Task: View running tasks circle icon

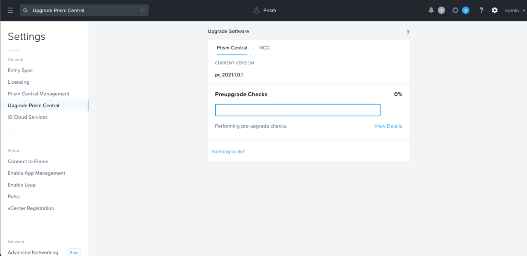Action: tap(455, 11)
